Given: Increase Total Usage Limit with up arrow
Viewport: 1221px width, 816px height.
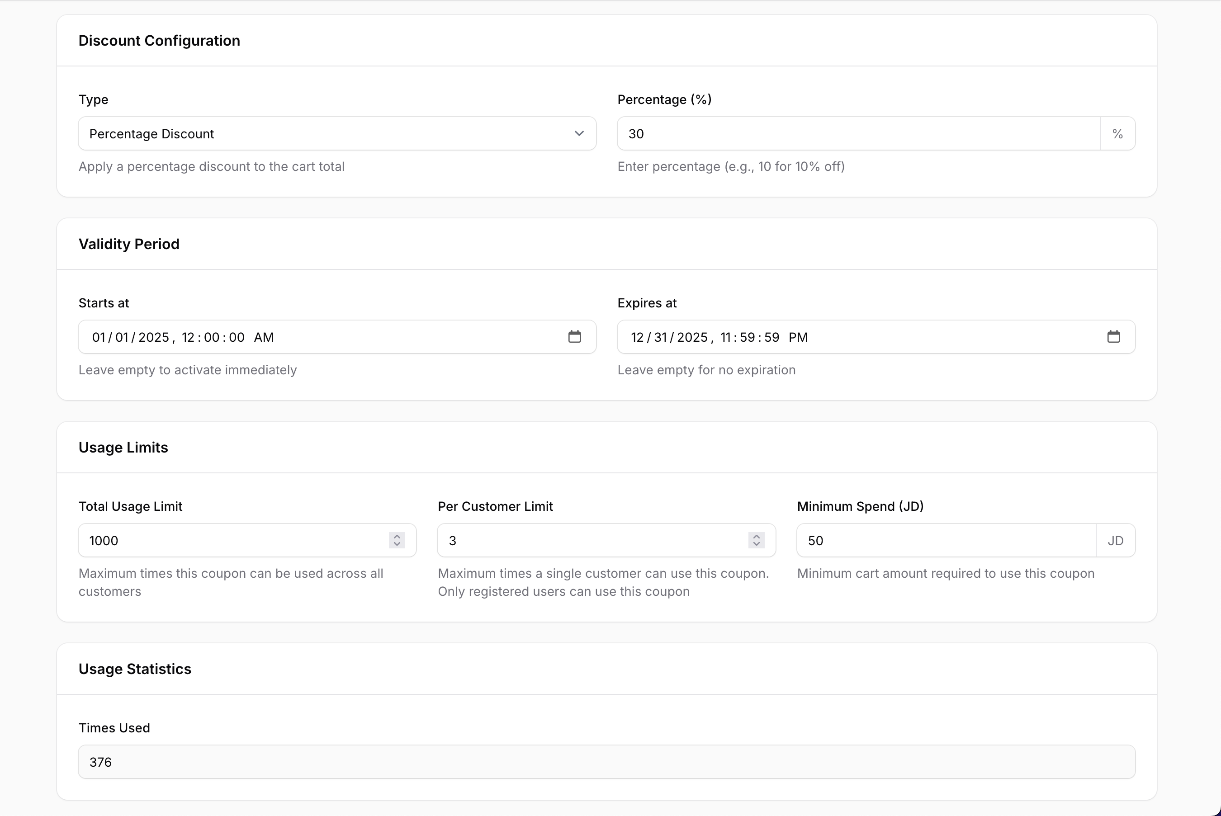Looking at the screenshot, I should point(397,536).
